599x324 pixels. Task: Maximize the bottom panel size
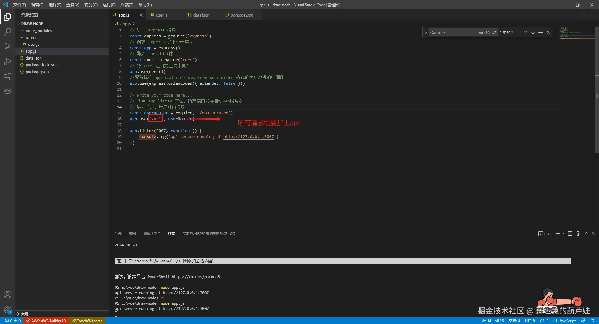point(586,233)
